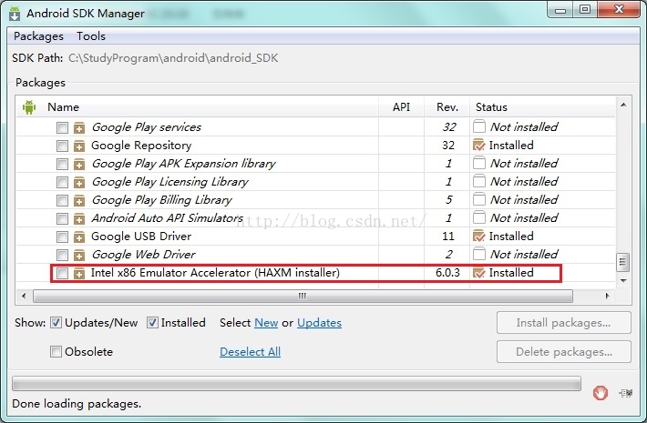Click the Deselect All link
The image size is (647, 423).
click(x=250, y=352)
